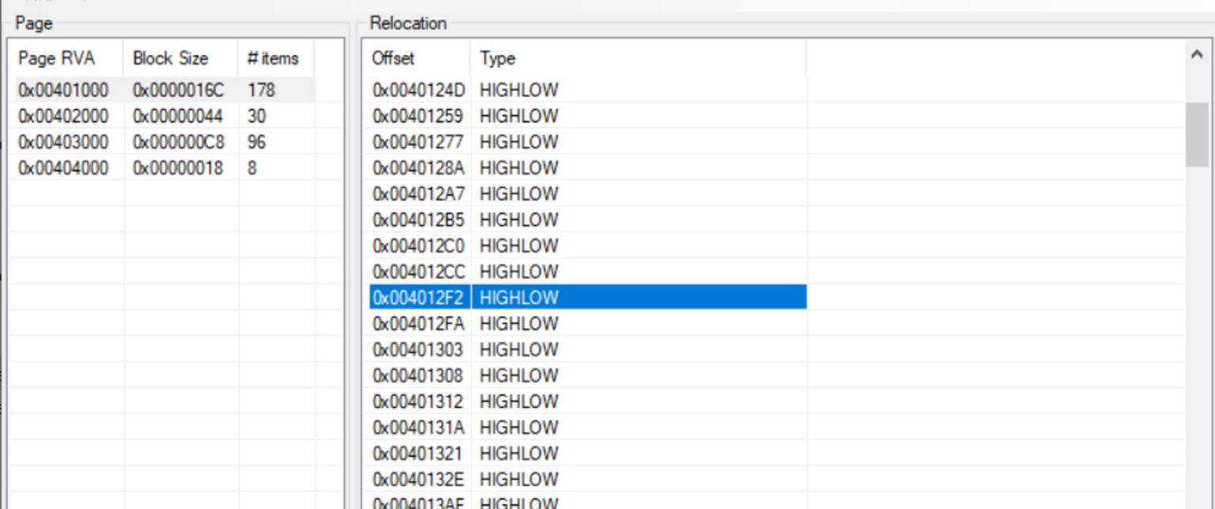Click the Block Size column header
This screenshot has height=509, width=1215.
coord(170,58)
